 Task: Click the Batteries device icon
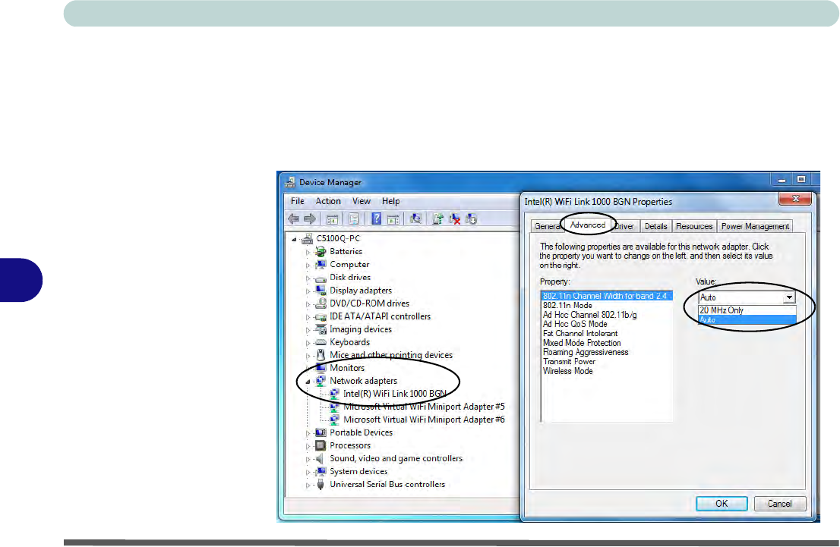point(321,251)
